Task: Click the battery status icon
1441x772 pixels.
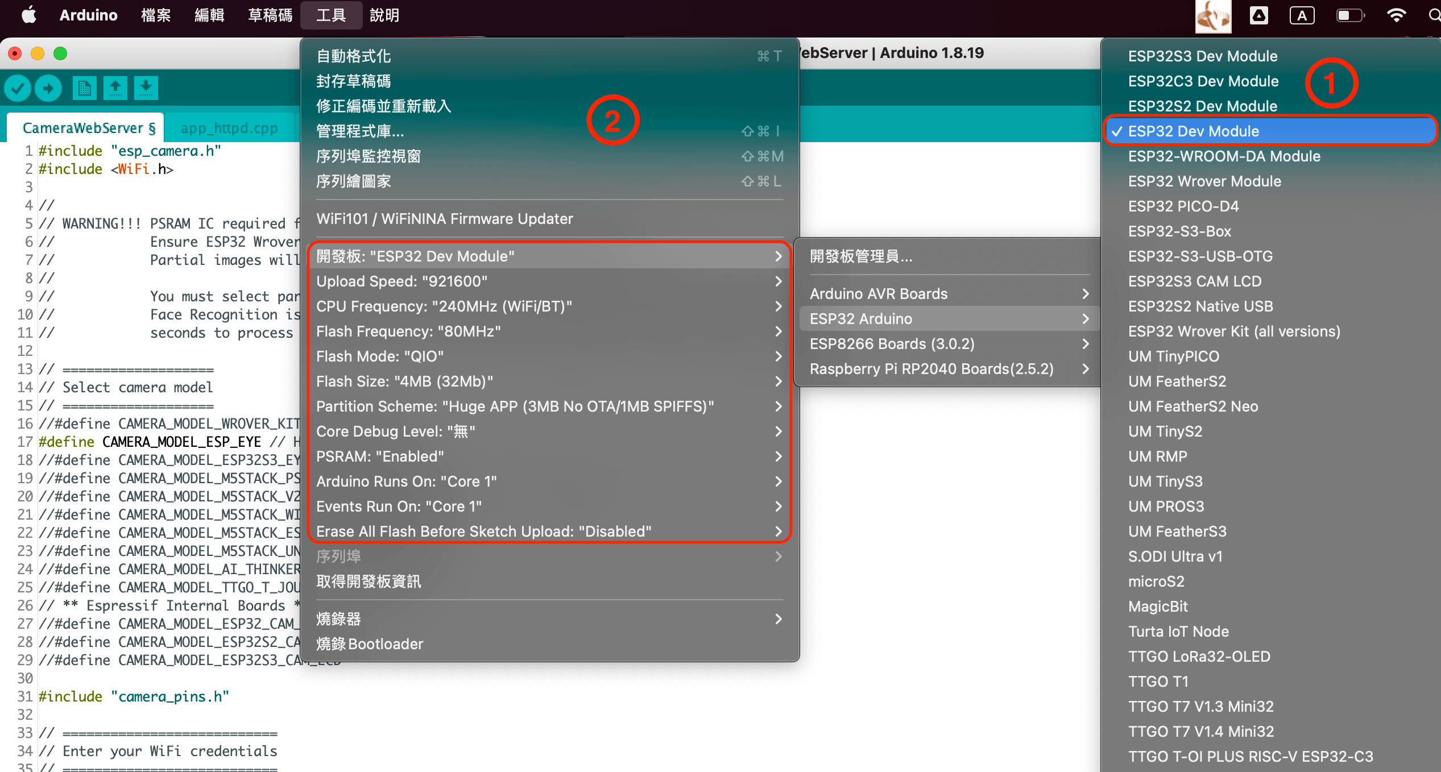Action: click(1351, 15)
